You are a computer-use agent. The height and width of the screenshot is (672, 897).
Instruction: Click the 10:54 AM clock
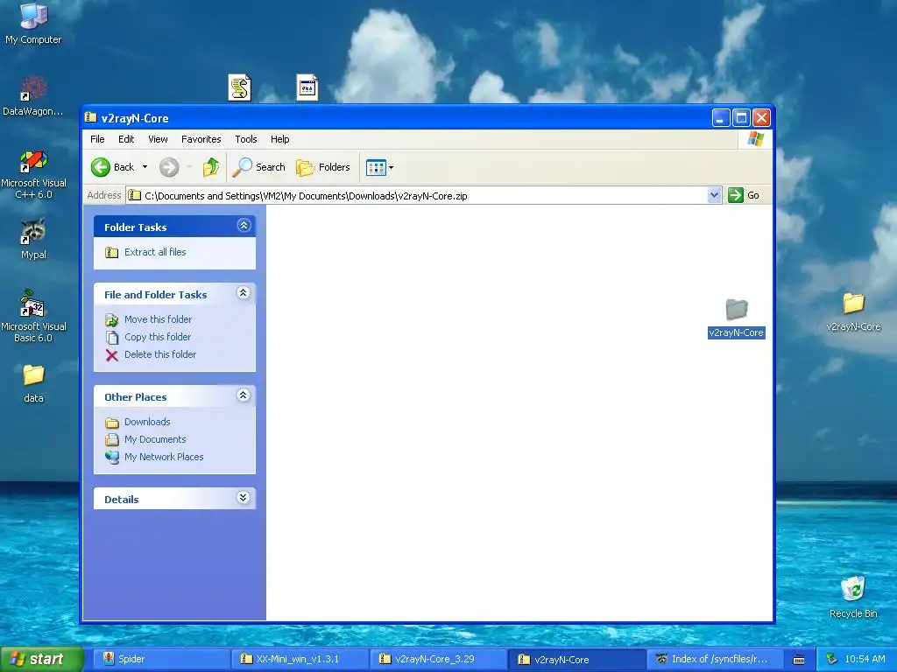pos(865,659)
